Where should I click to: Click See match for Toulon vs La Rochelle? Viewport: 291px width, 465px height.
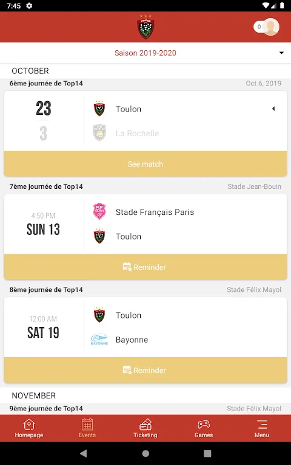click(145, 164)
